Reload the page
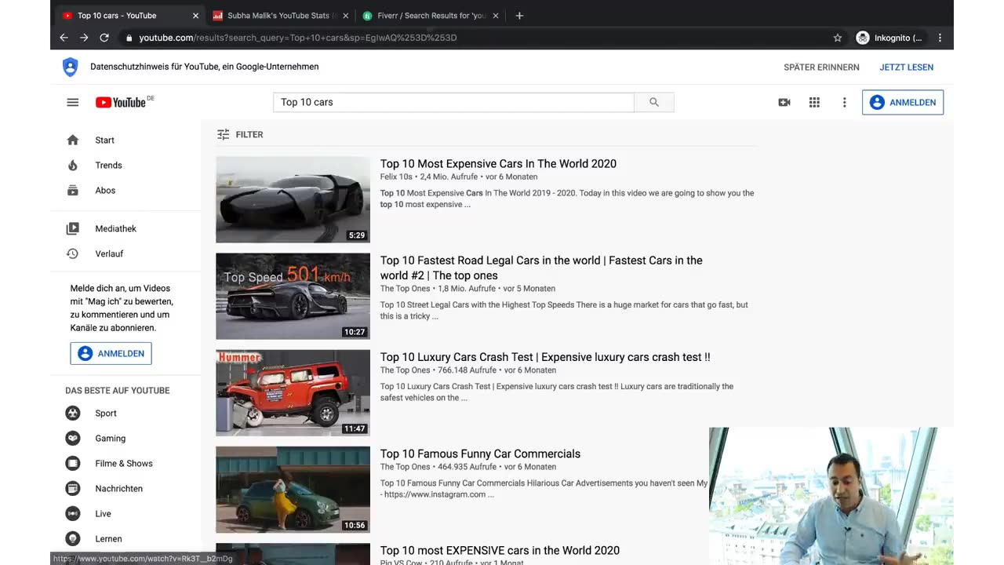1004x565 pixels. point(104,38)
